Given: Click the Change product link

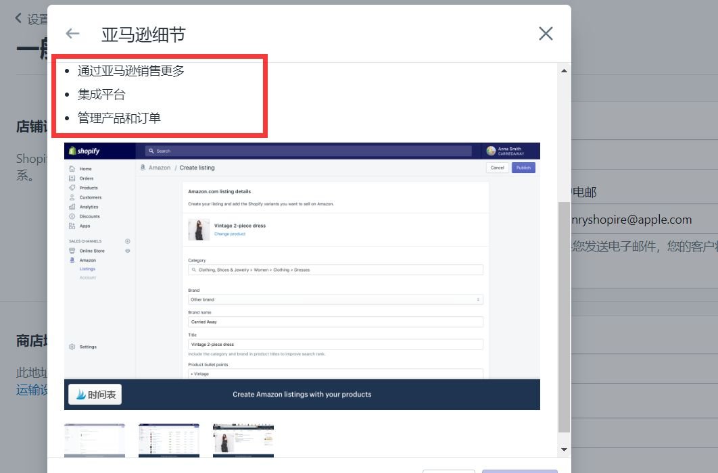Looking at the screenshot, I should point(230,234).
